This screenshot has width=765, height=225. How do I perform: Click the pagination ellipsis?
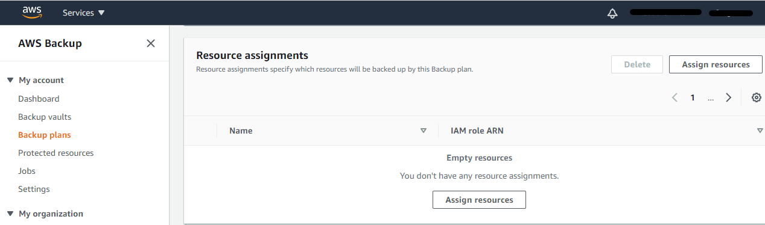pos(711,98)
